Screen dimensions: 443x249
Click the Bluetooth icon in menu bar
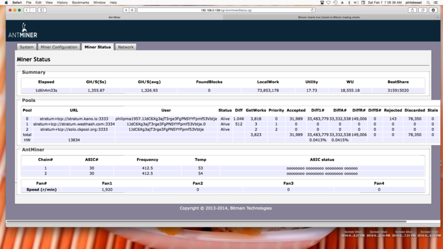click(349, 3)
